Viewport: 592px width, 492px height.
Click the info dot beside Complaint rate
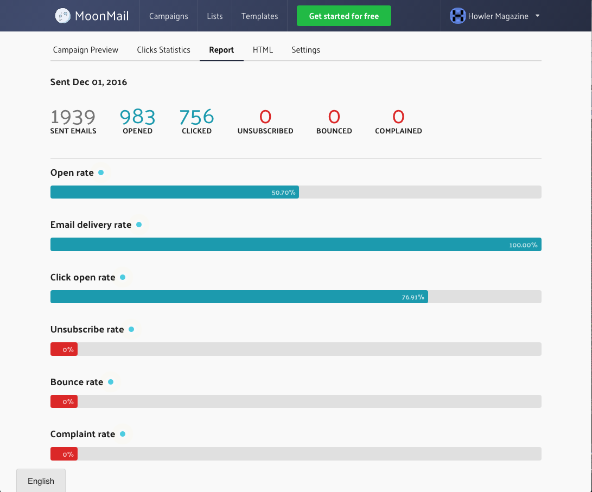click(123, 434)
